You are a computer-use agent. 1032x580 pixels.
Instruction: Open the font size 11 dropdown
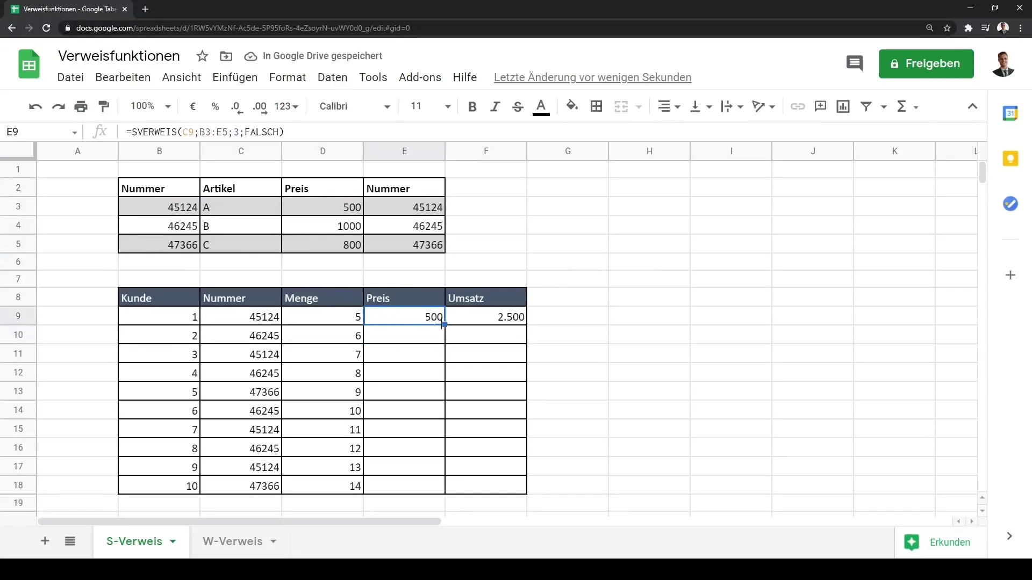click(430, 106)
